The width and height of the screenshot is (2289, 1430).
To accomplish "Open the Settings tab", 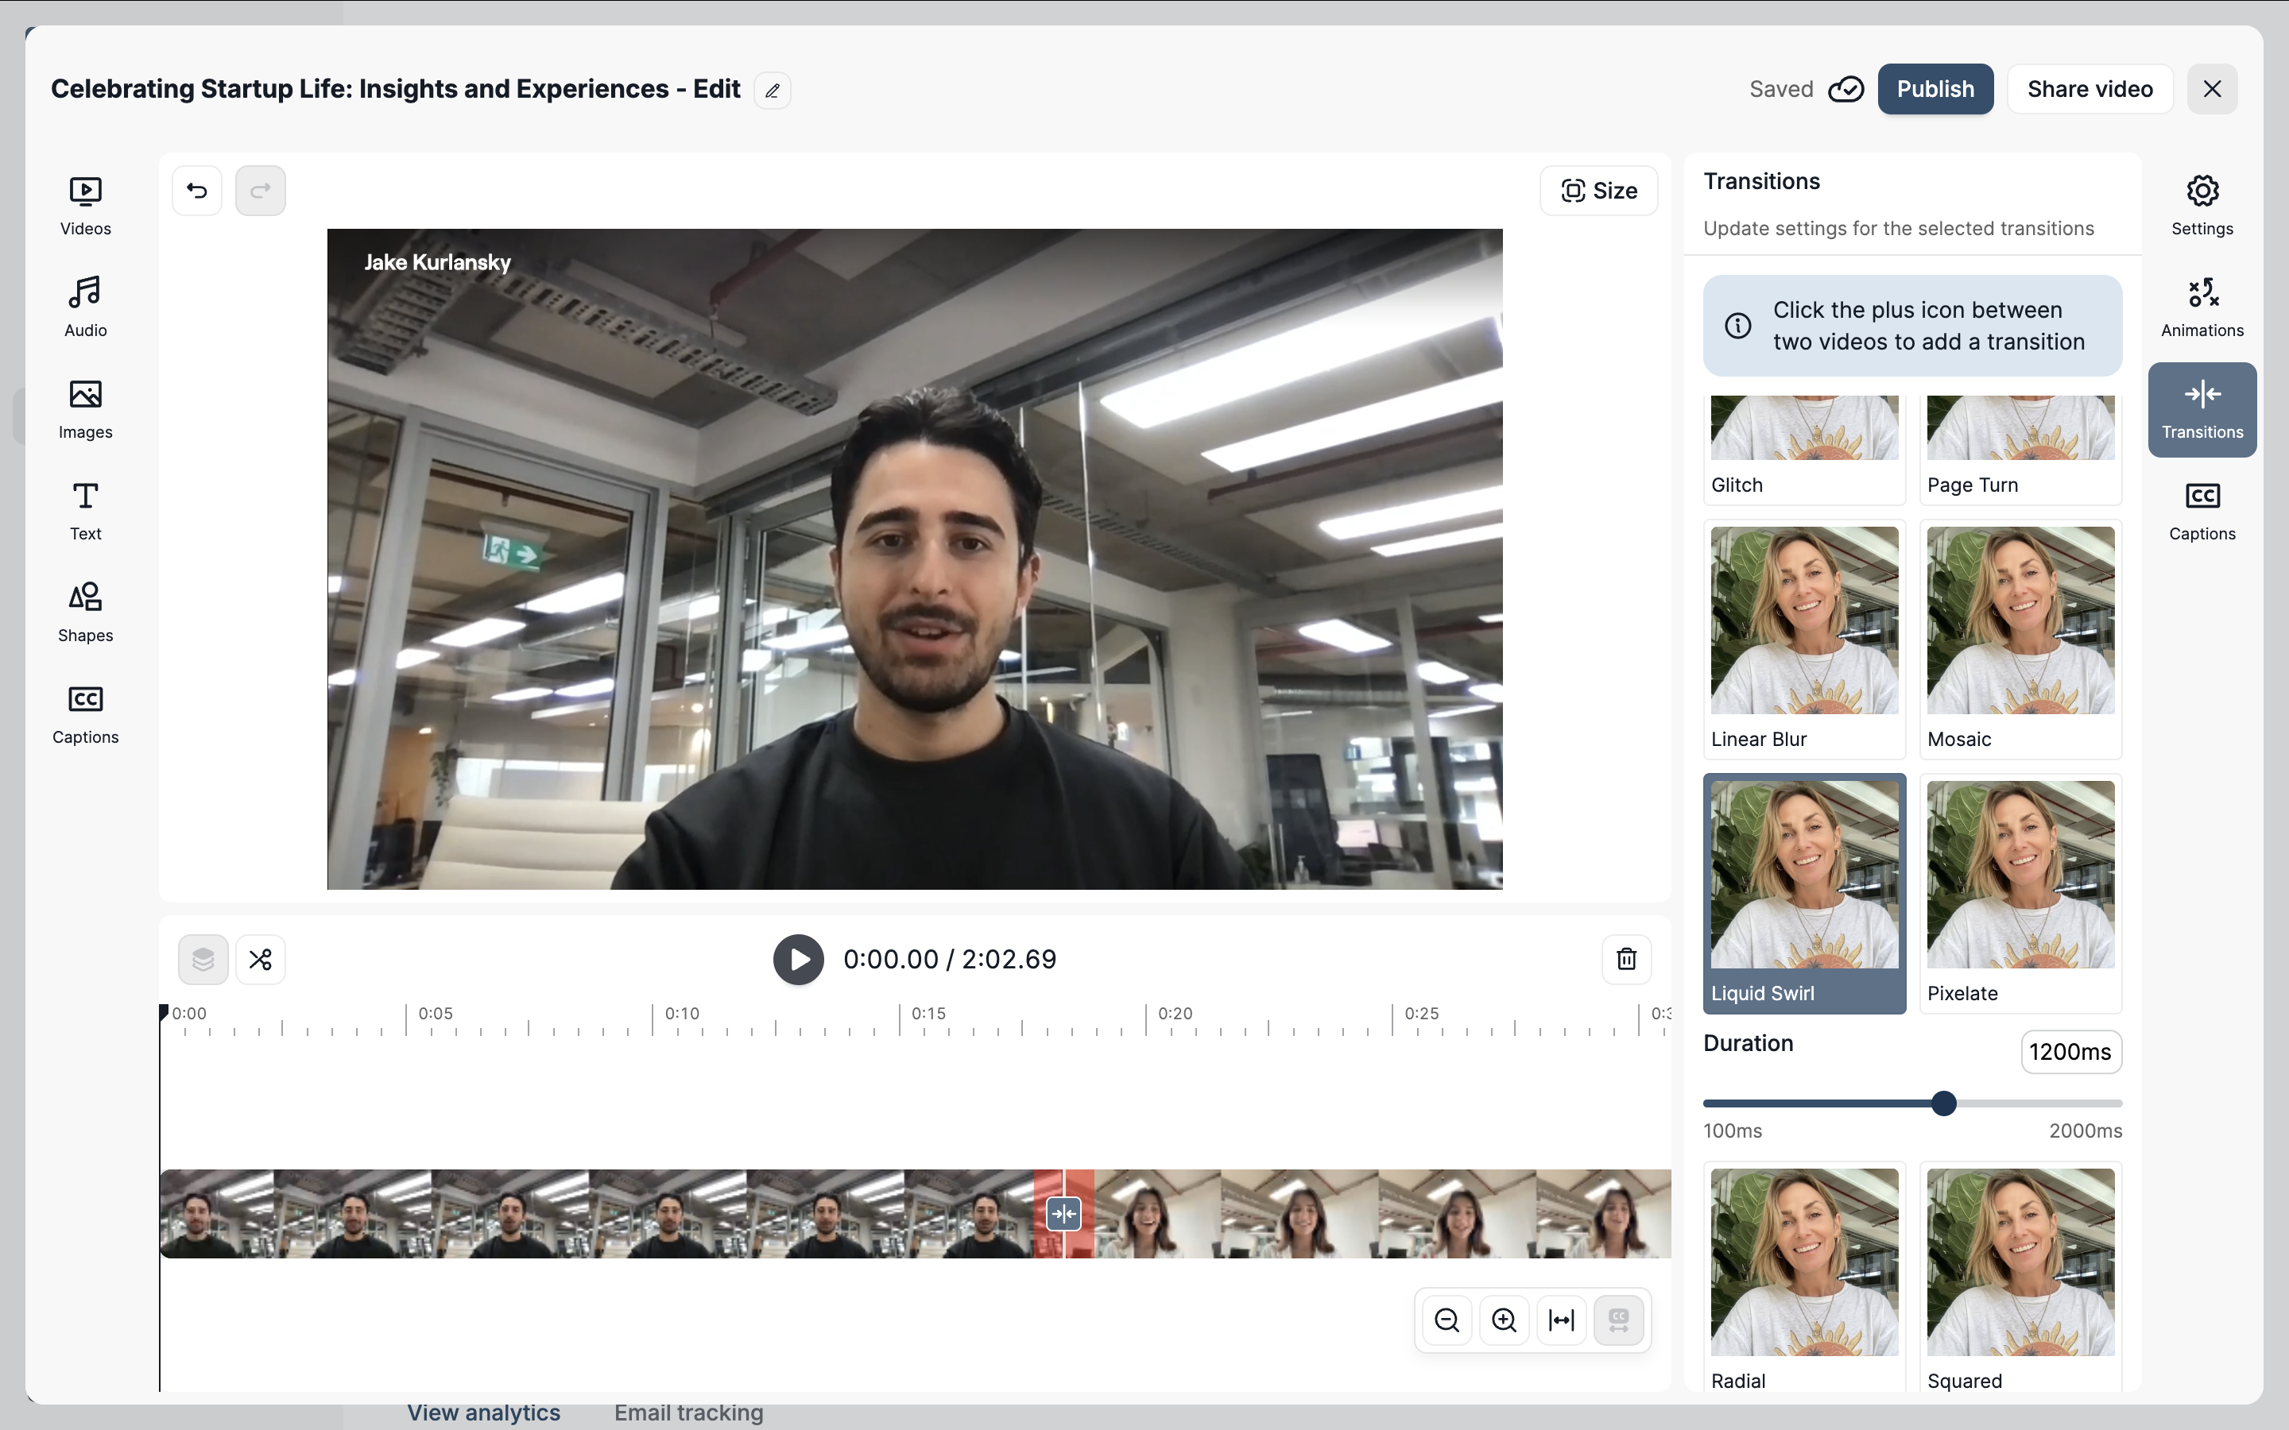I will click(x=2201, y=207).
